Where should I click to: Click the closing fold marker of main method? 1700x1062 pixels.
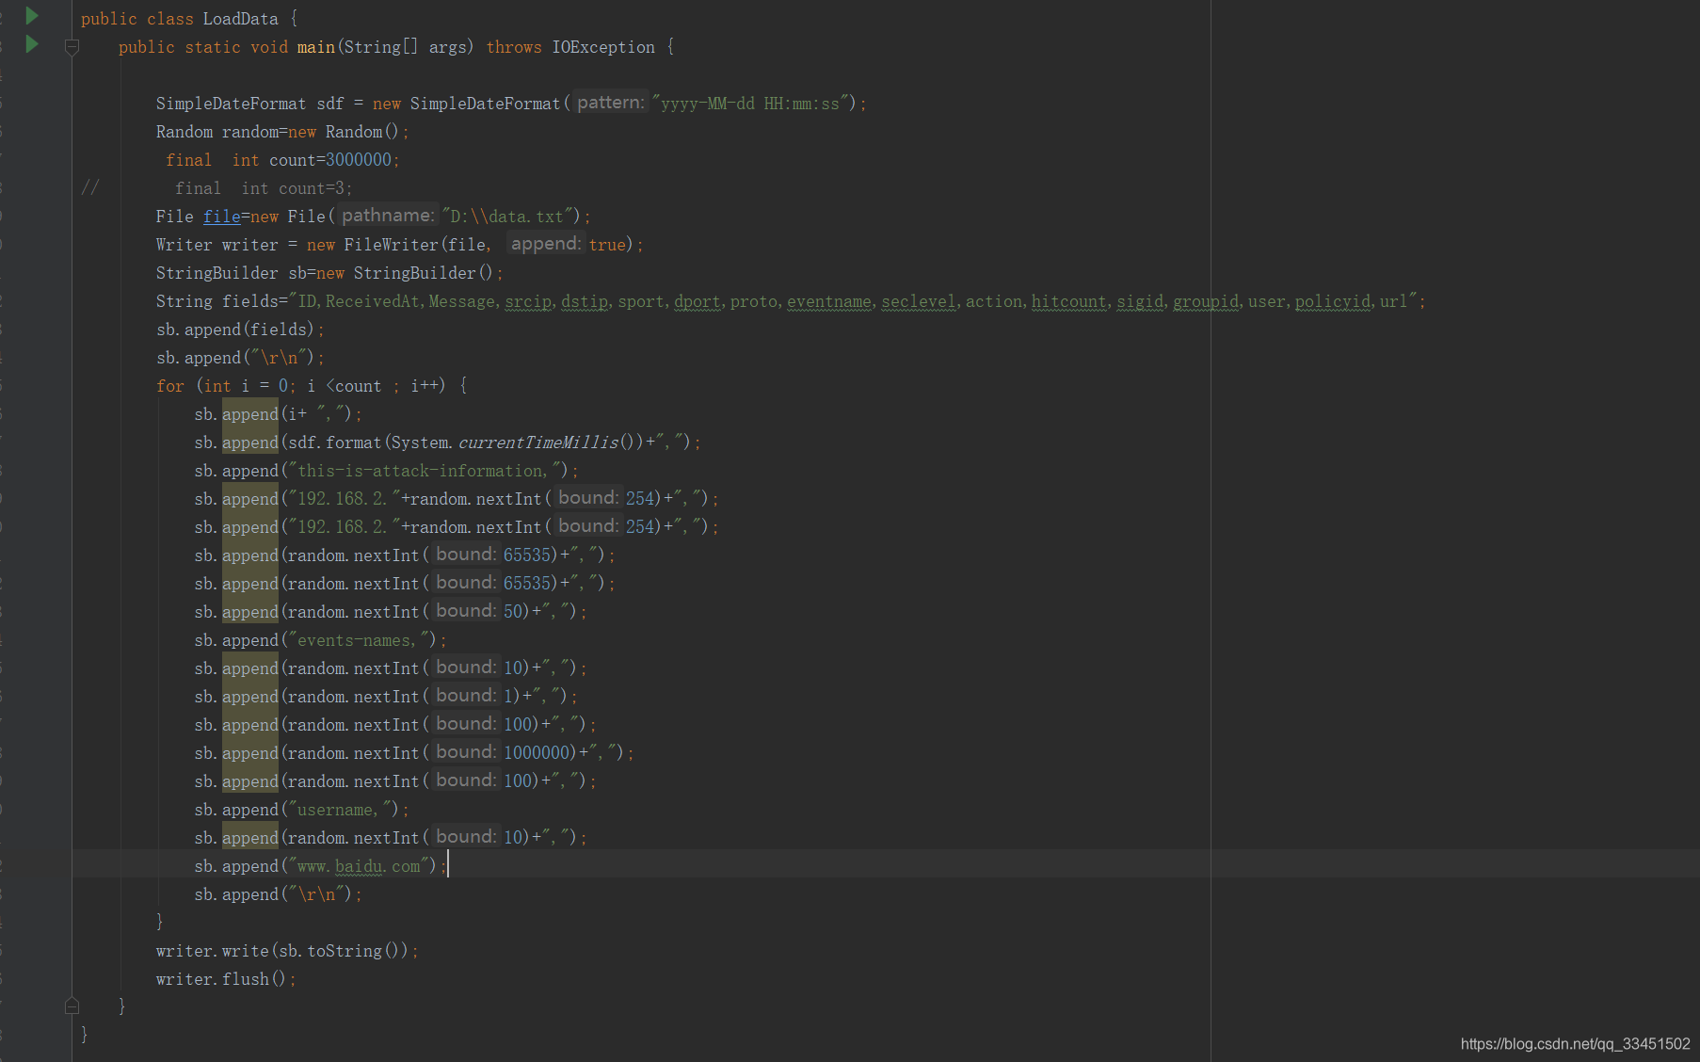tap(72, 1006)
